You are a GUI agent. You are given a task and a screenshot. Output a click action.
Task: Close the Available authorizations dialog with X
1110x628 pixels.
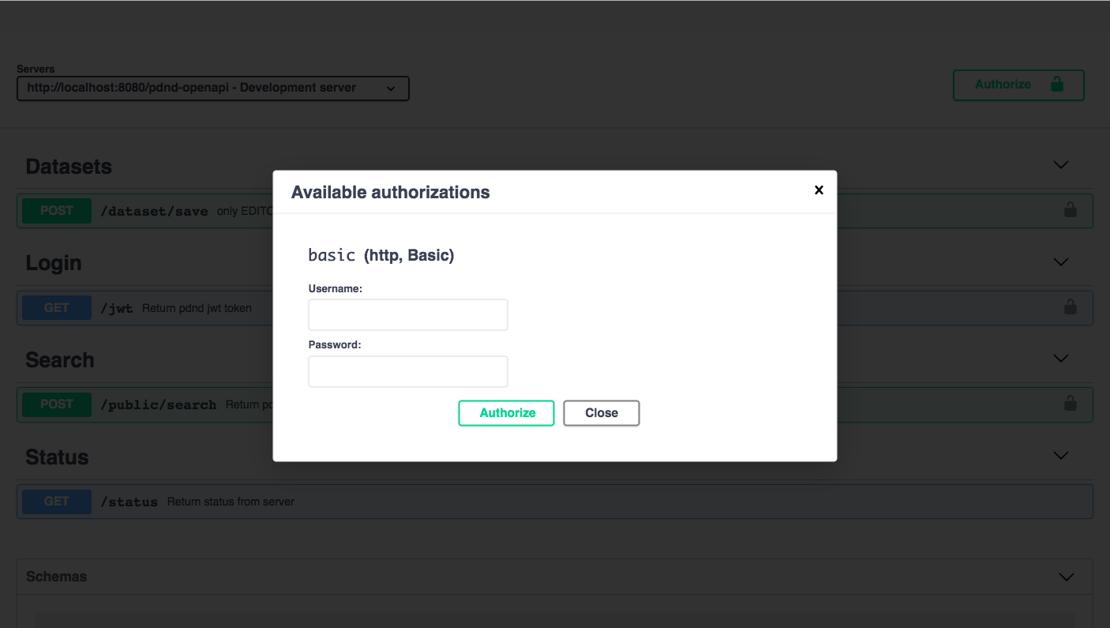pyautogui.click(x=819, y=190)
